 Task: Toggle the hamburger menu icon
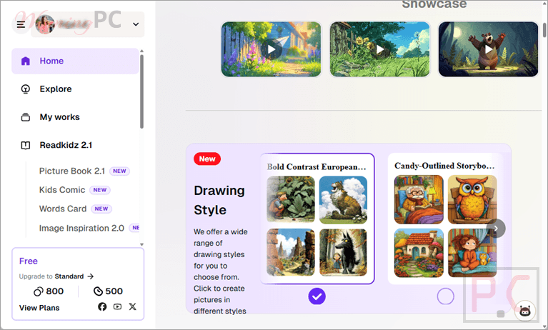point(21,24)
